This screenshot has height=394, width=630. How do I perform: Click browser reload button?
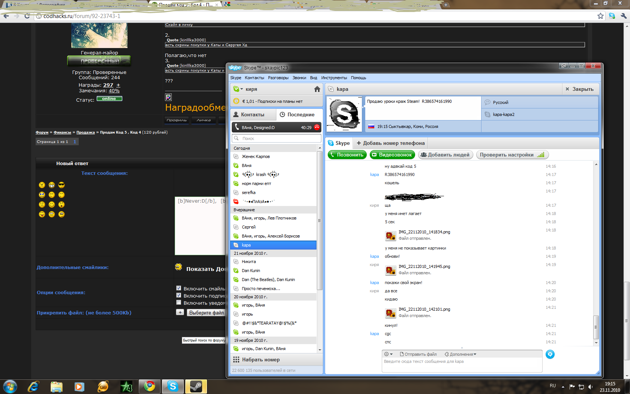coord(27,16)
